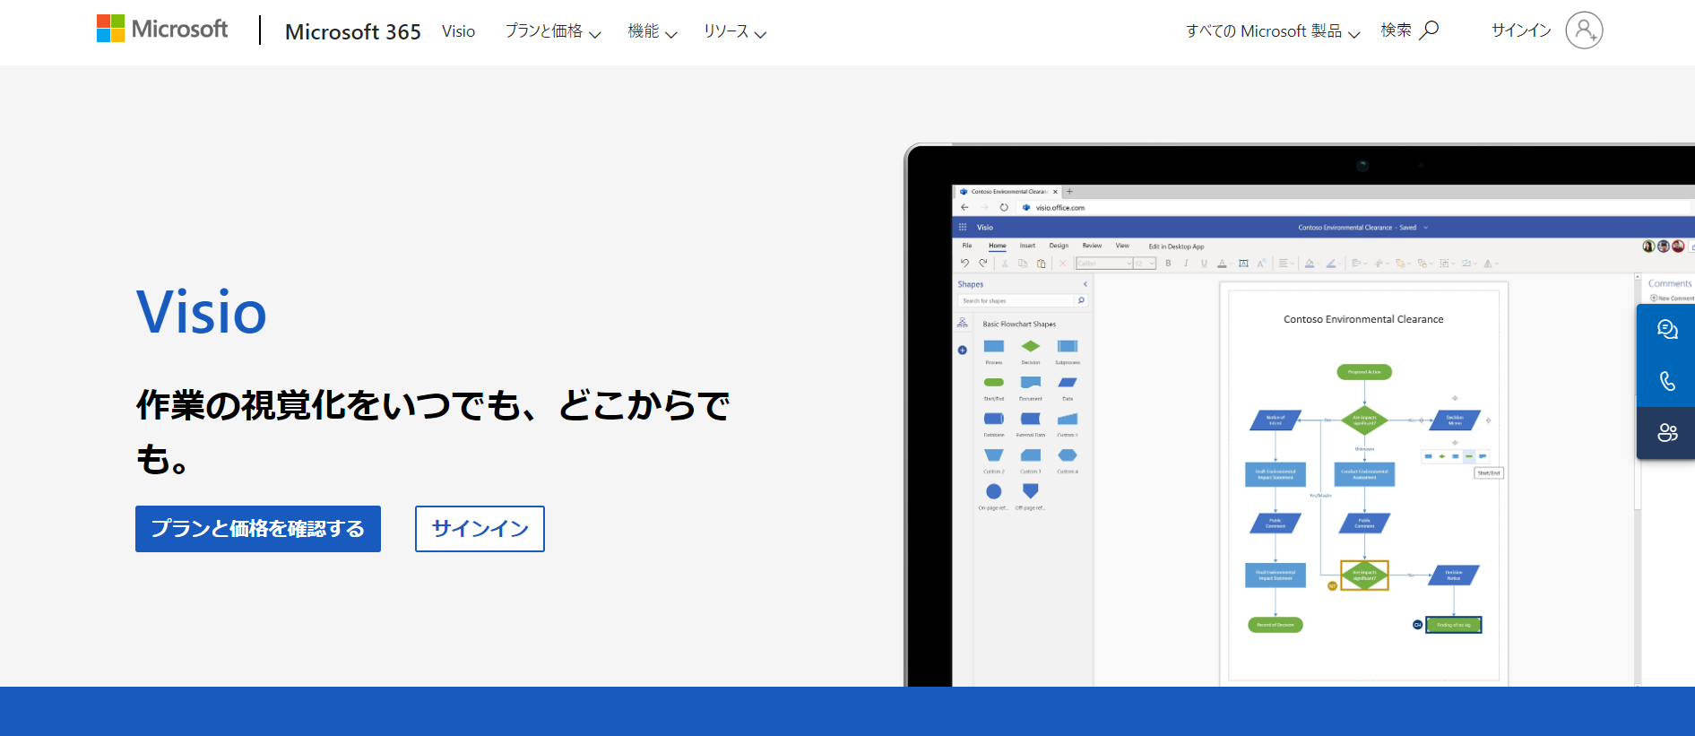Viewport: 1695px width, 736px height.
Task: Click the account avatar icon
Action: (1584, 30)
